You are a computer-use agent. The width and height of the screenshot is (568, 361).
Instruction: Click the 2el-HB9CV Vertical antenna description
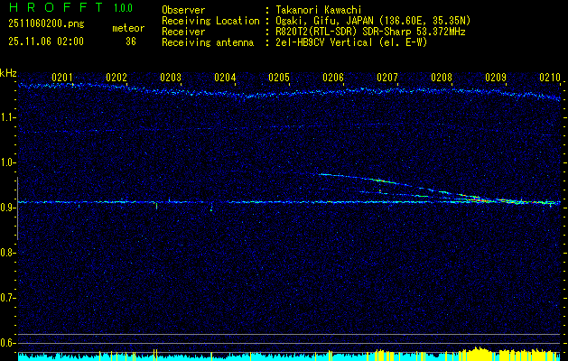click(x=351, y=42)
